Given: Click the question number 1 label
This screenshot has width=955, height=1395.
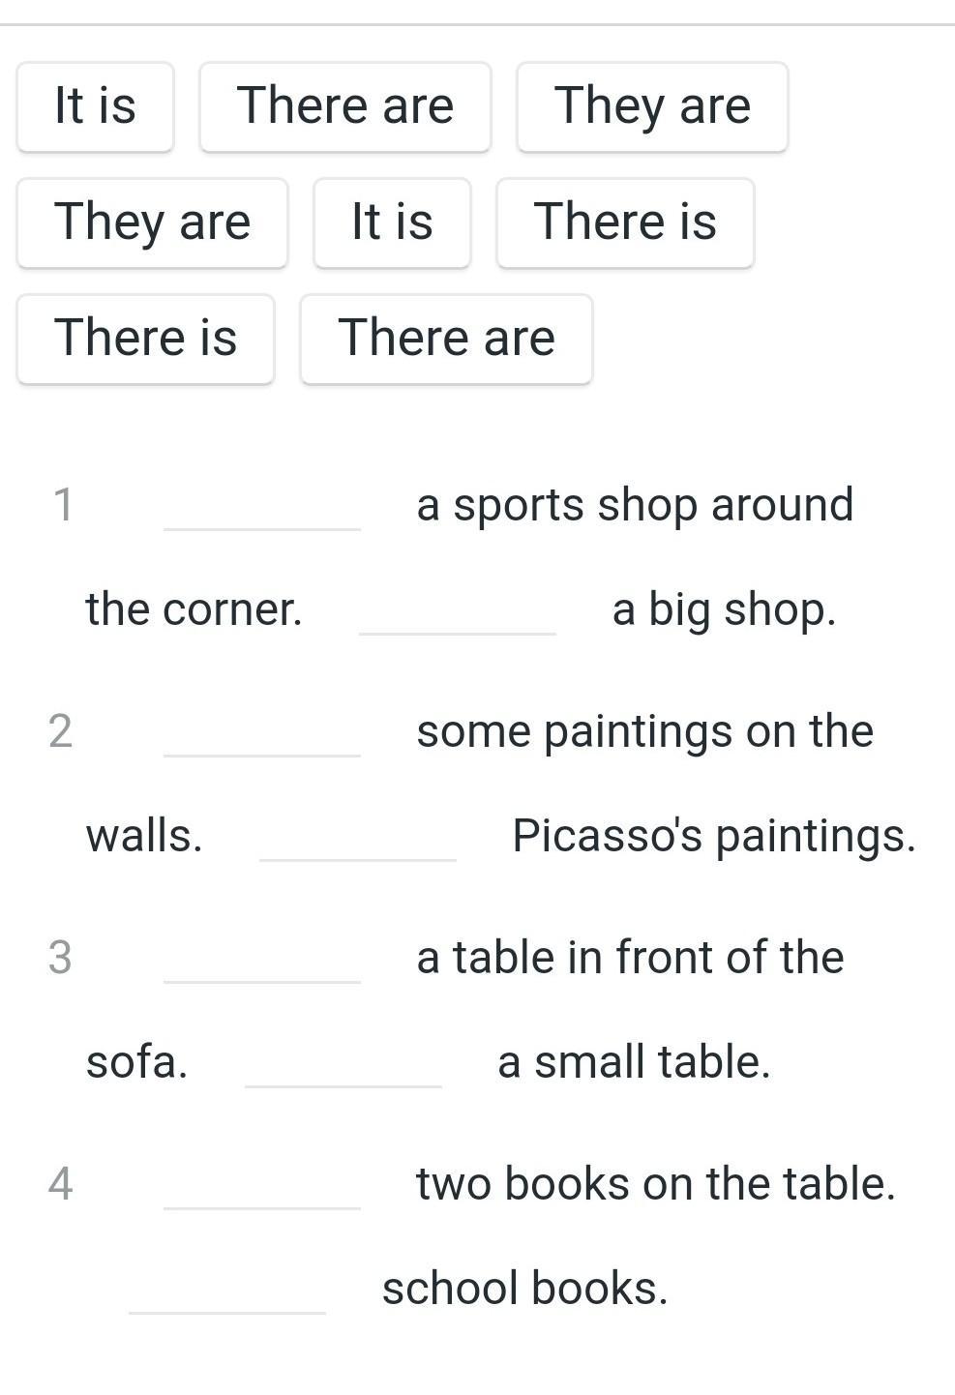Looking at the screenshot, I should point(63,505).
